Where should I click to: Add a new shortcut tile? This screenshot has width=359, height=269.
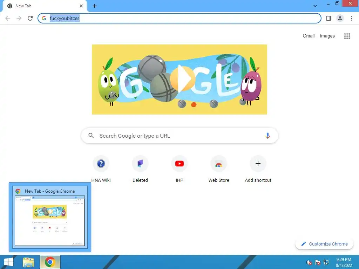[x=258, y=169]
